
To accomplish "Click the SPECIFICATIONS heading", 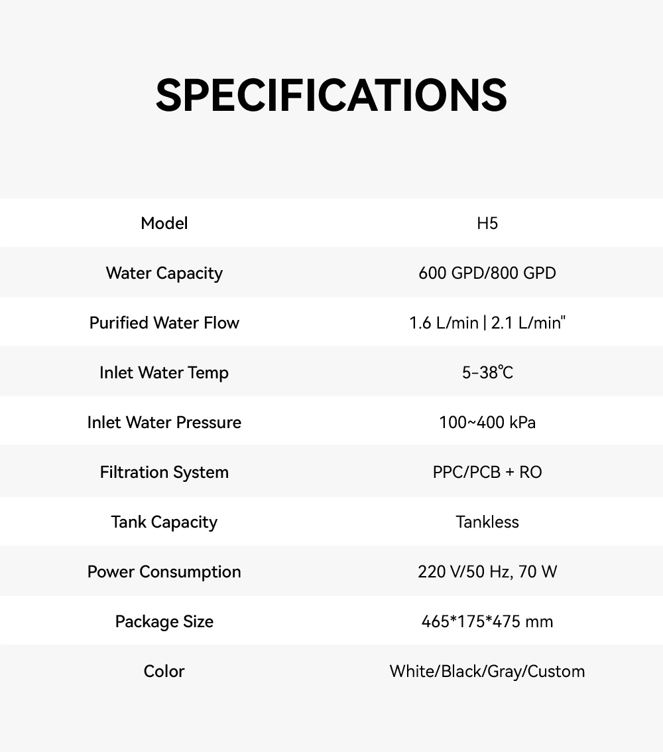I will 331,95.
